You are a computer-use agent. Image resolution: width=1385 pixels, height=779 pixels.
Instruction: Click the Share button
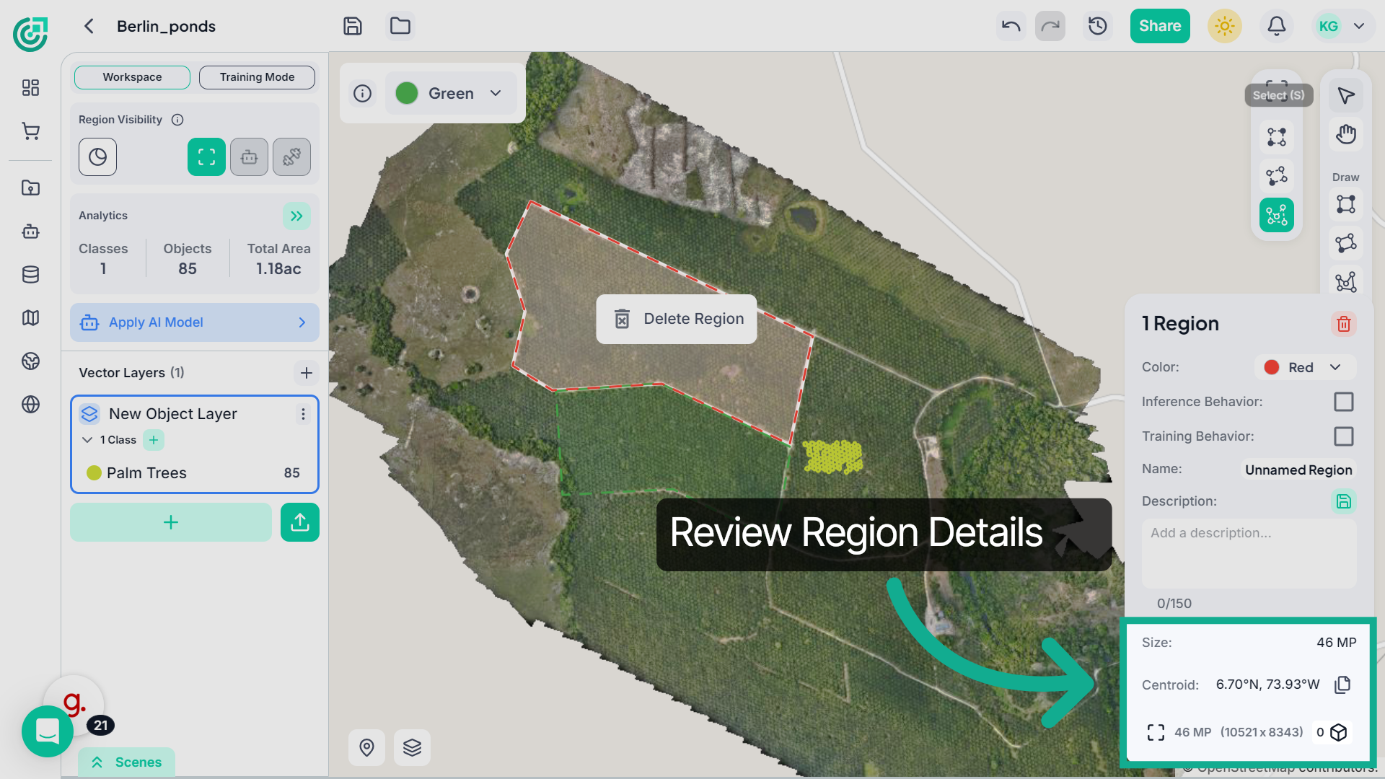tap(1160, 26)
